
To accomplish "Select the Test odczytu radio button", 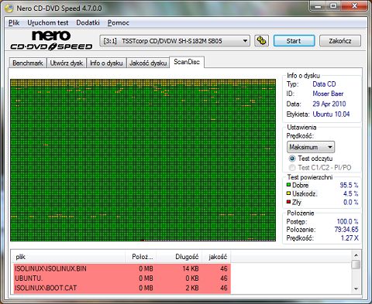I will [x=292, y=159].
